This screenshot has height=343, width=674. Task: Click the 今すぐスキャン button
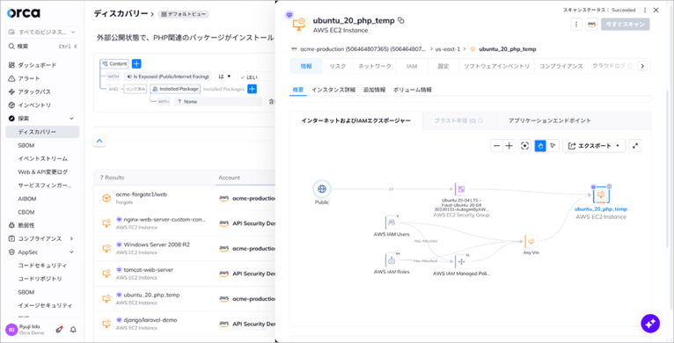point(626,25)
